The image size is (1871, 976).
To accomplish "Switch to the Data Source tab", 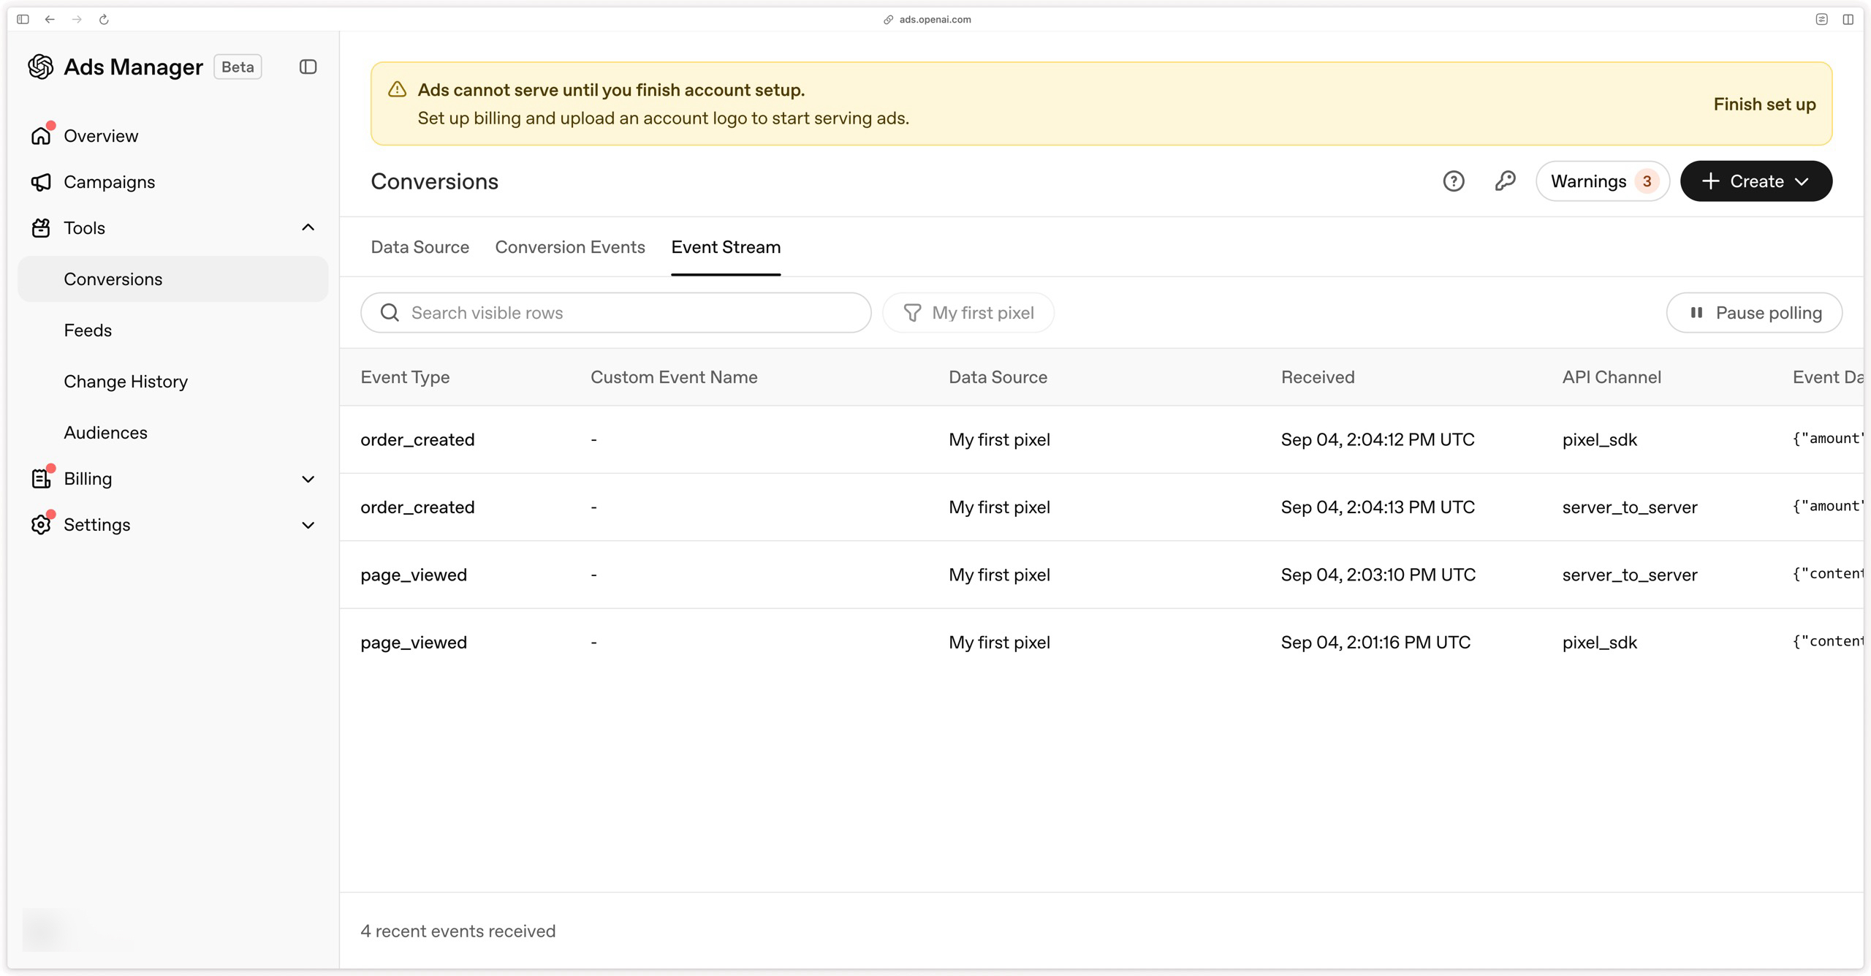I will (420, 247).
